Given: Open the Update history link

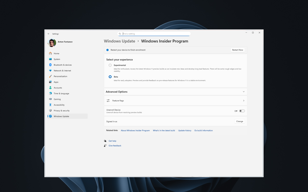Looking at the screenshot, I should click(185, 130).
